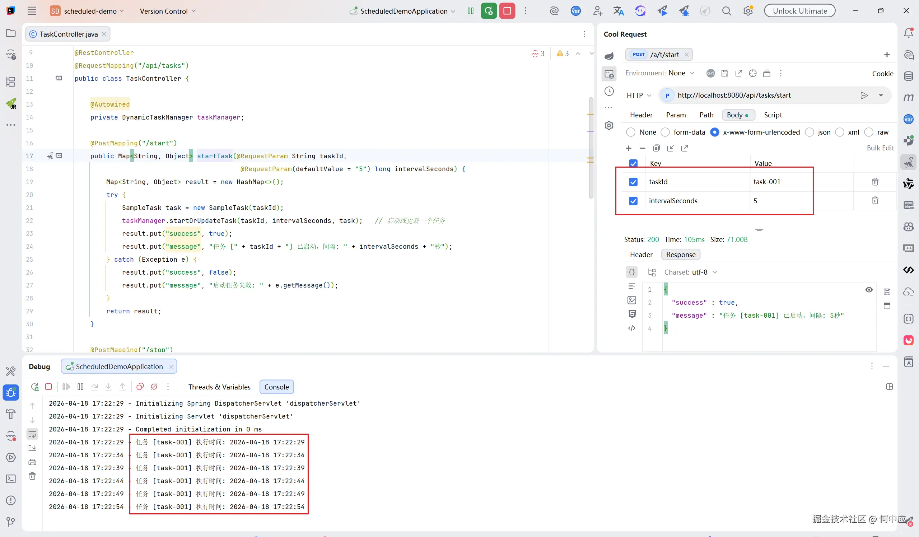Switch to the Script tab
The image size is (919, 537).
[x=773, y=115]
